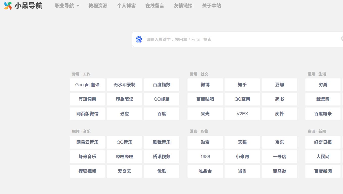
Task: Open 网易云音乐 in the music section
Action: click(x=87, y=142)
